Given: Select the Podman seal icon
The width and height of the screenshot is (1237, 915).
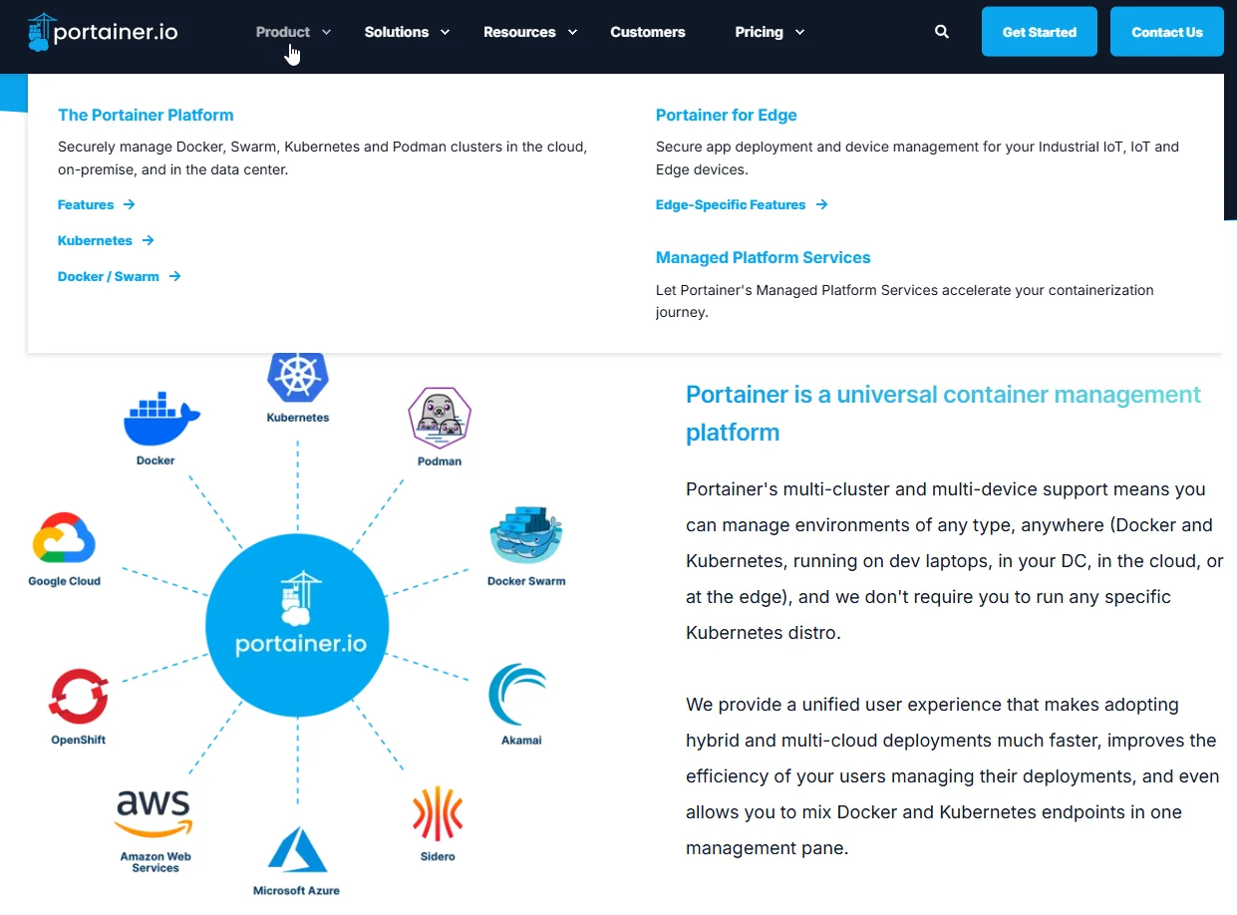Looking at the screenshot, I should point(440,419).
